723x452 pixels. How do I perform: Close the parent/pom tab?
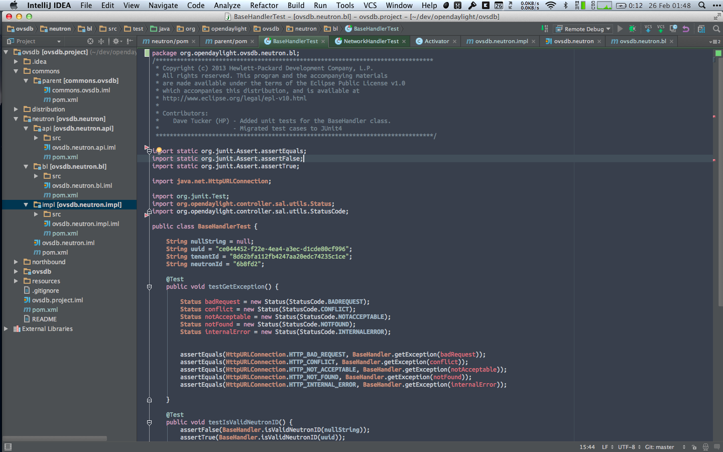[x=253, y=42]
